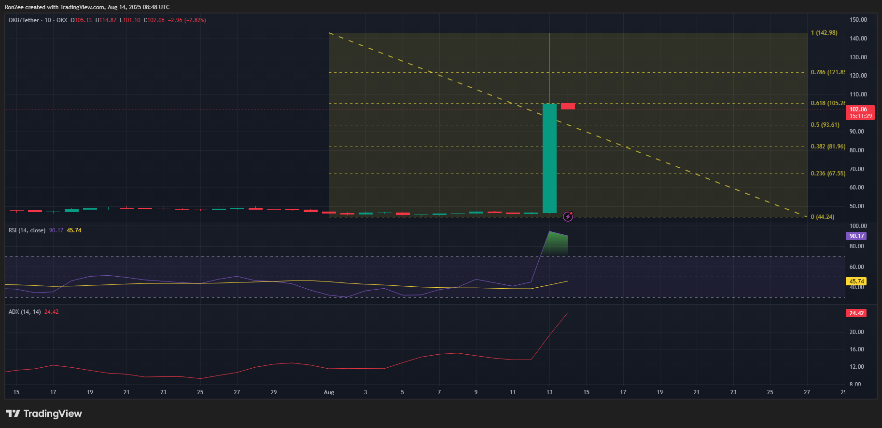Click the purple RSI value tag 90.17
The image size is (882, 428).
tap(856, 236)
